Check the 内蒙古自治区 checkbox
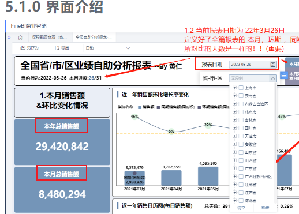Viewport: 299px width, 214px height. tap(241, 104)
